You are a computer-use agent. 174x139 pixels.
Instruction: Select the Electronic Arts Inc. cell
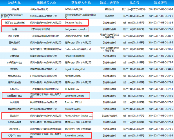point(74,23)
